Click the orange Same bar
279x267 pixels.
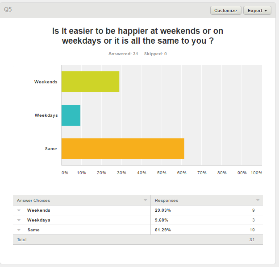[x=123, y=148]
